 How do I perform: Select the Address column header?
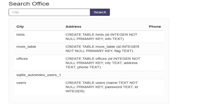73,27
